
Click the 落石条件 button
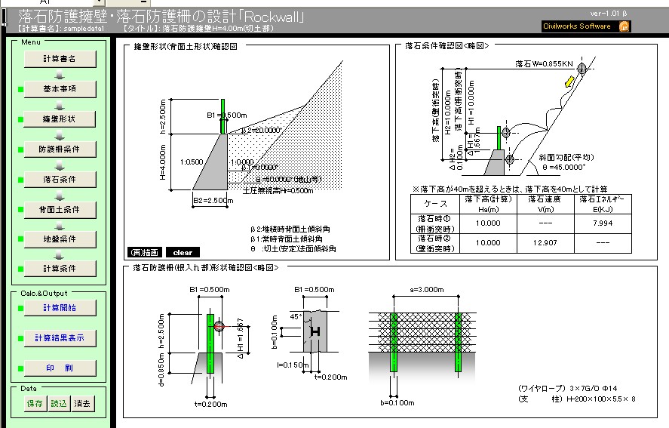pyautogui.click(x=60, y=180)
